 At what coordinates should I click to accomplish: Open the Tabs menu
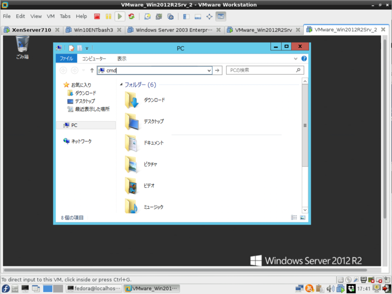pyautogui.click(x=65, y=16)
